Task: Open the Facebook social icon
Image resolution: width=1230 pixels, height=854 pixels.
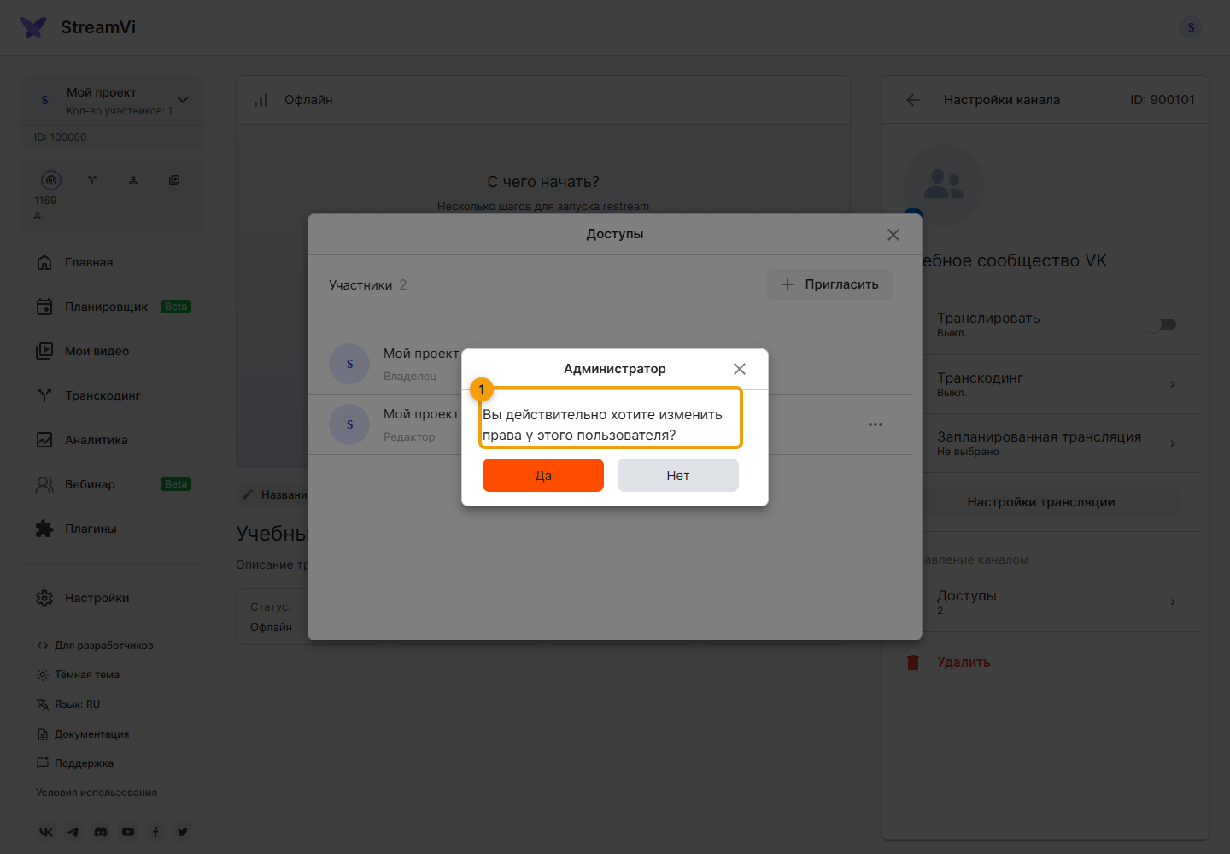Action: click(155, 832)
